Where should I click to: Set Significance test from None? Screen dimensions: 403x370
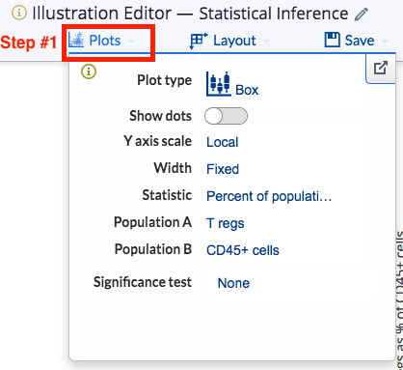point(233,283)
